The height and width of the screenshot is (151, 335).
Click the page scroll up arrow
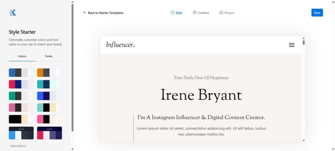pyautogui.click(x=333, y=2)
